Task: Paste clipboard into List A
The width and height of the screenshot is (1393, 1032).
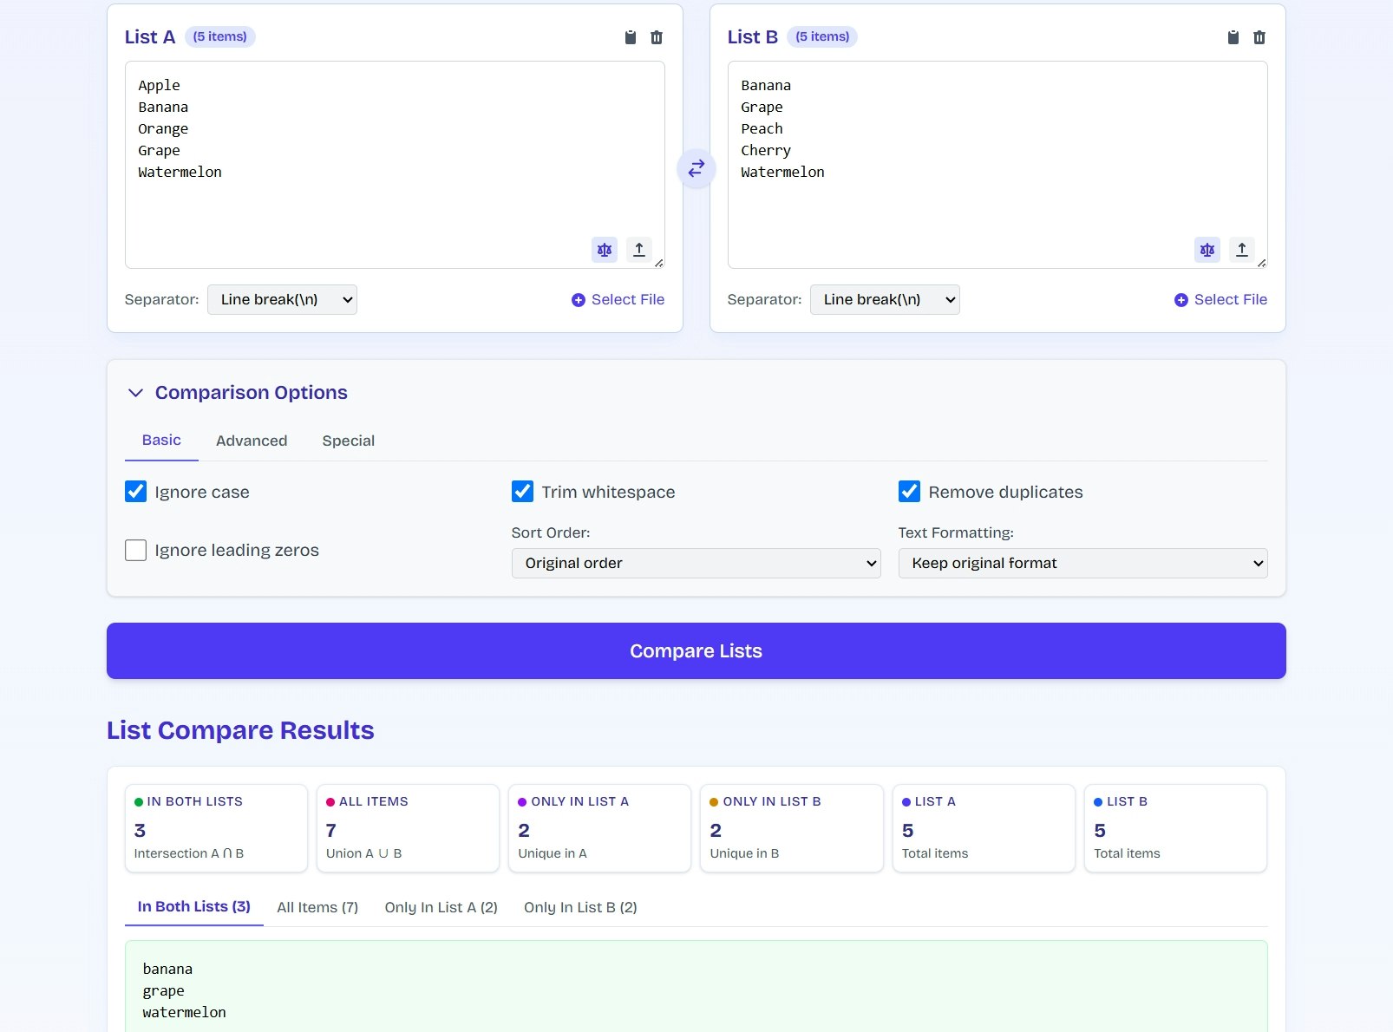Action: (631, 37)
